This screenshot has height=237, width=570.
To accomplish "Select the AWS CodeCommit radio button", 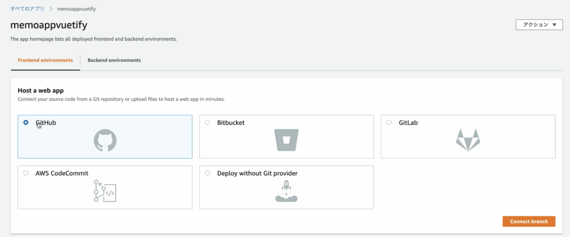I will pos(26,173).
